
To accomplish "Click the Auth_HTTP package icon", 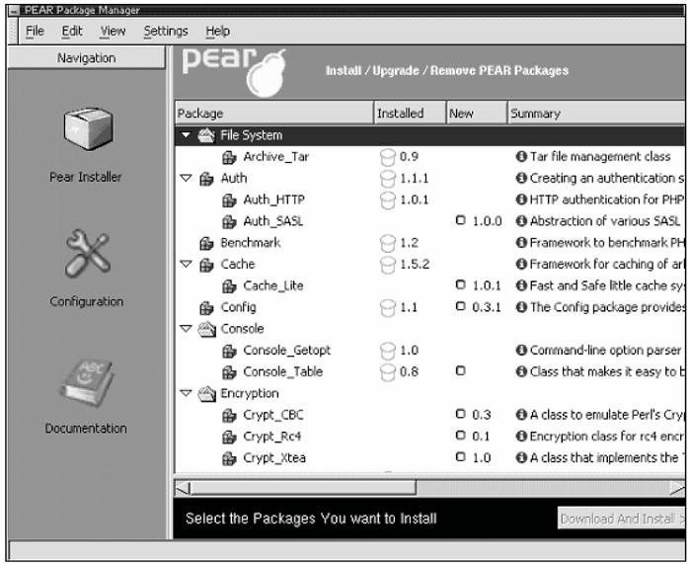I will [x=229, y=201].
